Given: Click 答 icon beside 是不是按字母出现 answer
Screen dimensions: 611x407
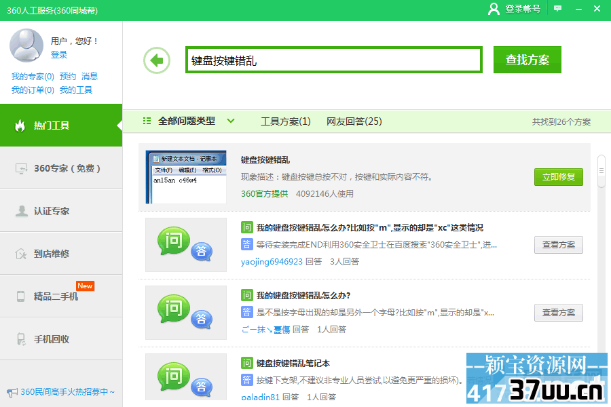Looking at the screenshot, I should 246,312.
